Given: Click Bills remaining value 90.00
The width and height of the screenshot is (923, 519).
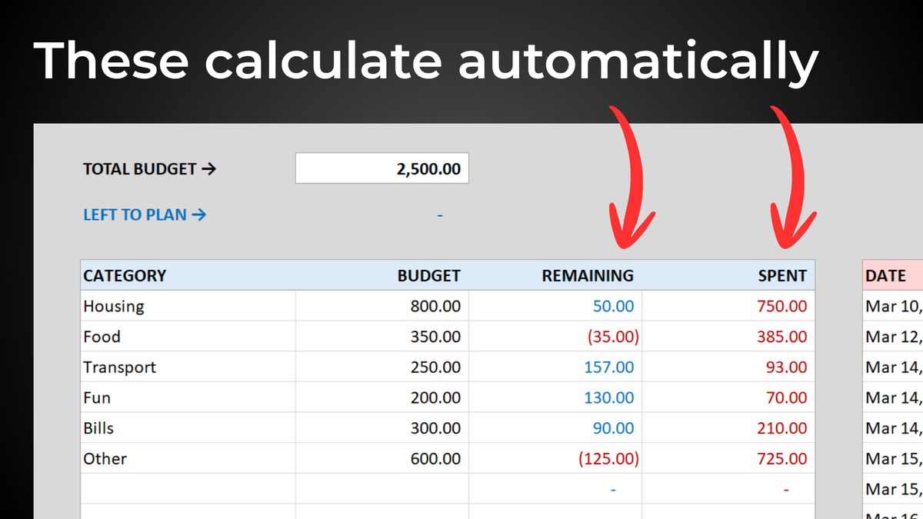Looking at the screenshot, I should tap(614, 428).
